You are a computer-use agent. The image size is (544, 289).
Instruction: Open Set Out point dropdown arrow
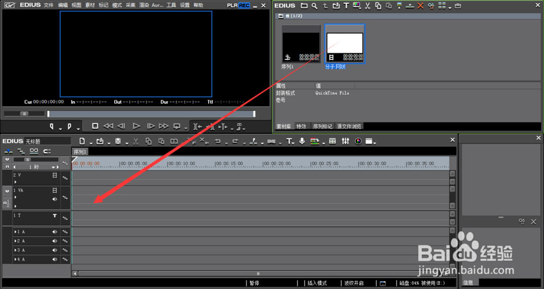78,129
